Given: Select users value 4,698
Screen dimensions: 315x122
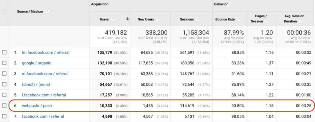Looking at the screenshot, I should coord(107,116).
